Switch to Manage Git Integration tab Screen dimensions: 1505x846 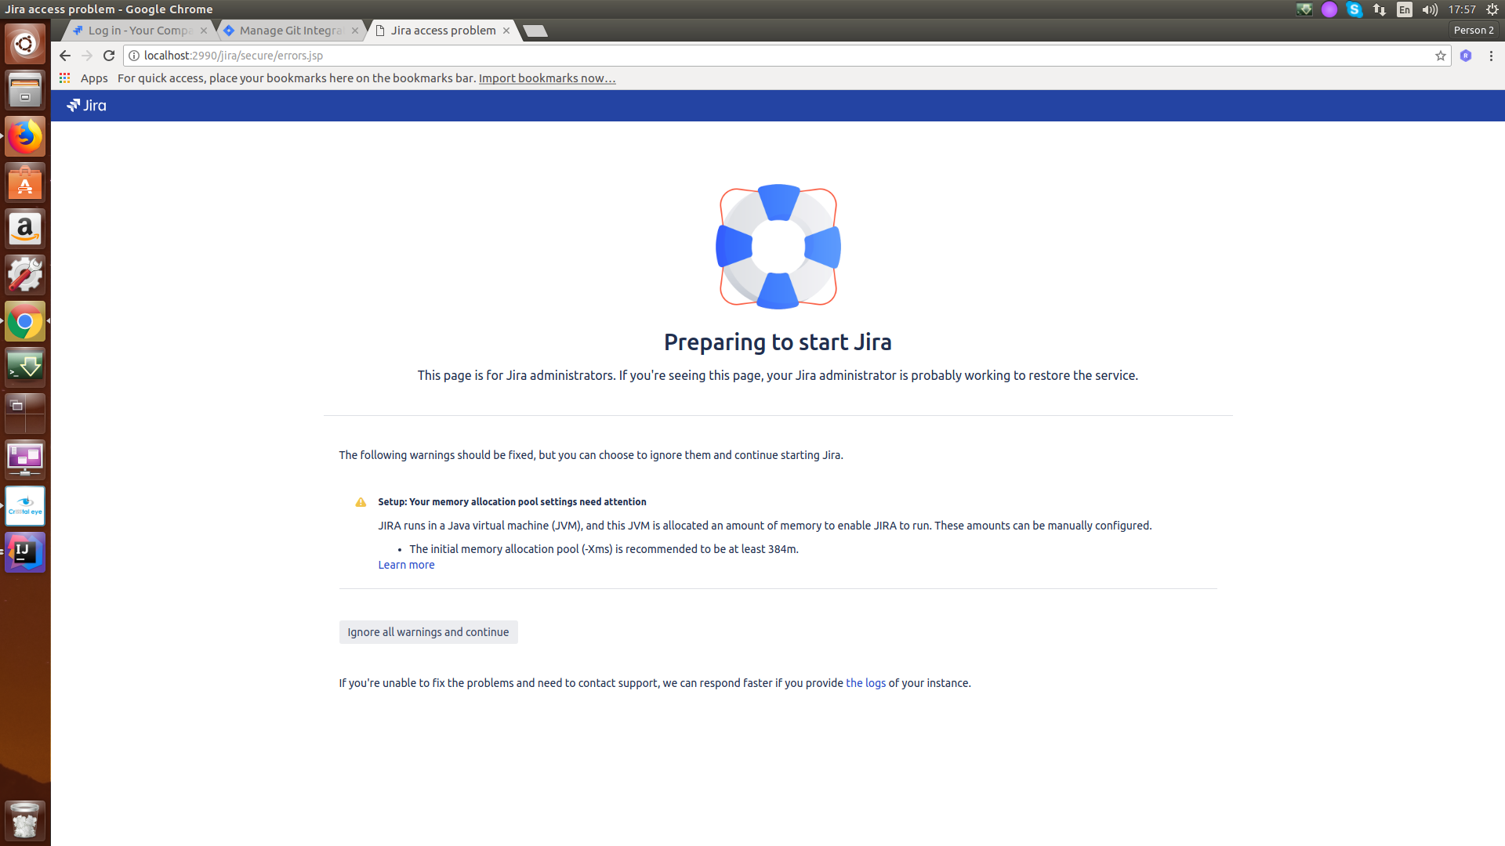(x=290, y=31)
